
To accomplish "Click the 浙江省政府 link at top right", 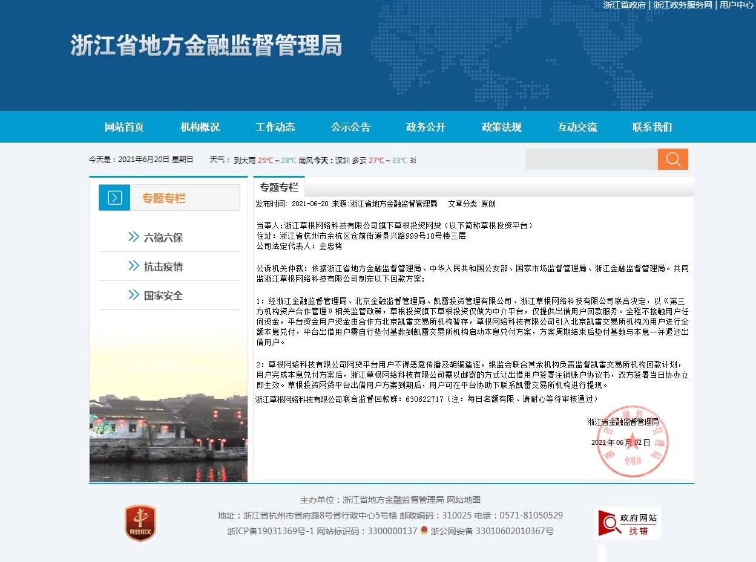I will click(x=624, y=5).
